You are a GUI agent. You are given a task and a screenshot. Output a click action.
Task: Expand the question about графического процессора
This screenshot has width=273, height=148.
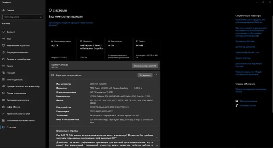coord(157,146)
